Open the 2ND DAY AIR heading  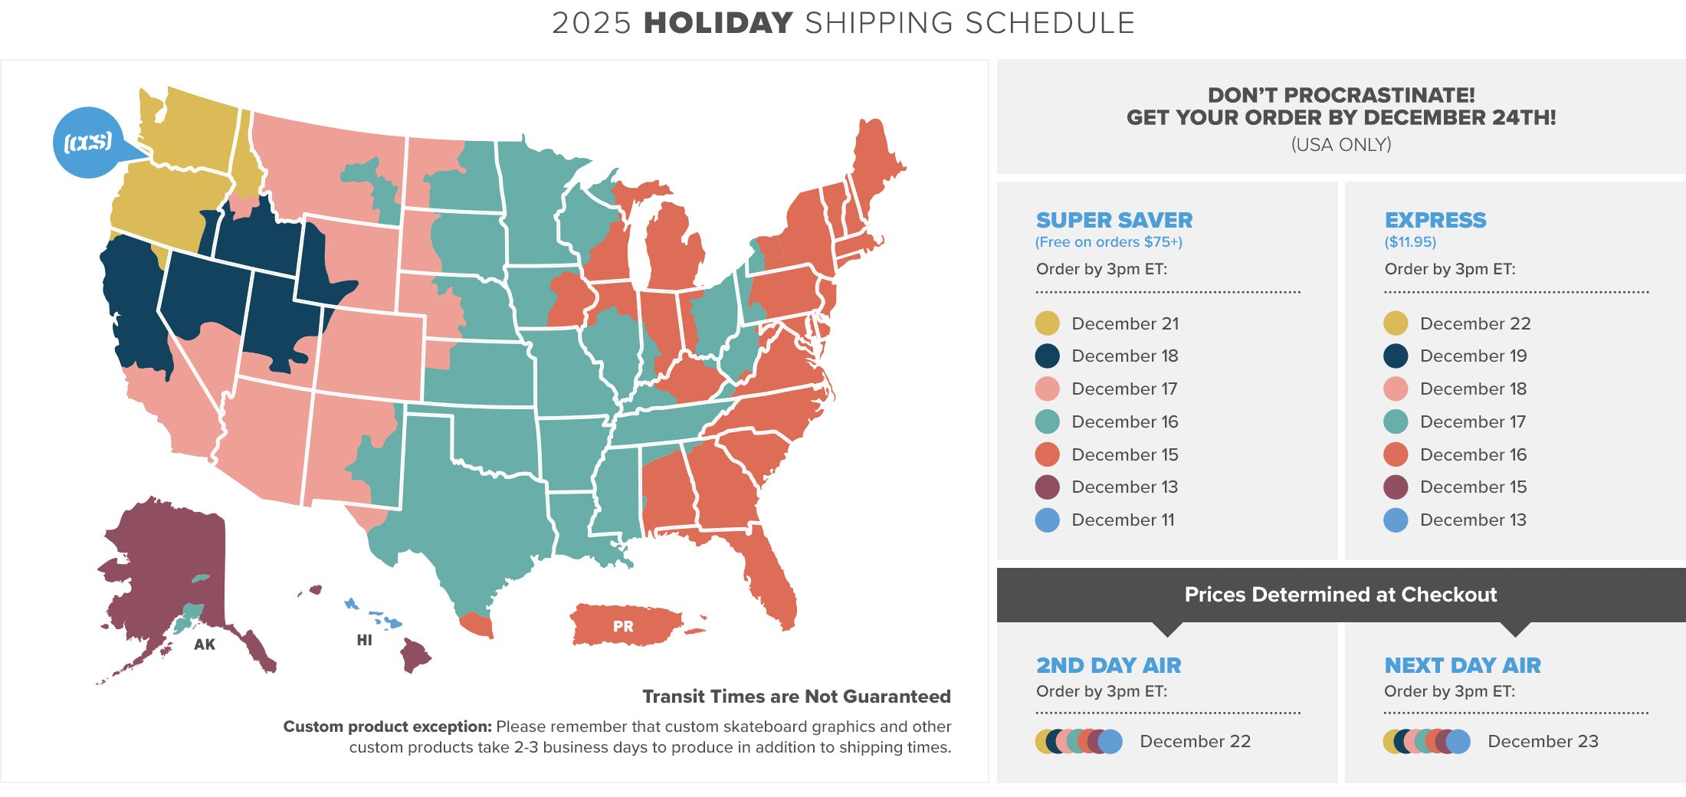tap(1108, 665)
